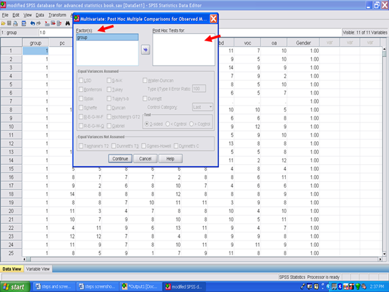
Task: Switch to the Data View tab
Action: point(12,269)
